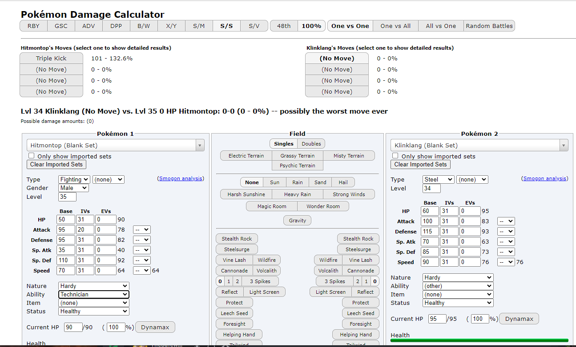Toggle Wonder Room
This screenshot has height=347, width=576.
[x=323, y=206]
